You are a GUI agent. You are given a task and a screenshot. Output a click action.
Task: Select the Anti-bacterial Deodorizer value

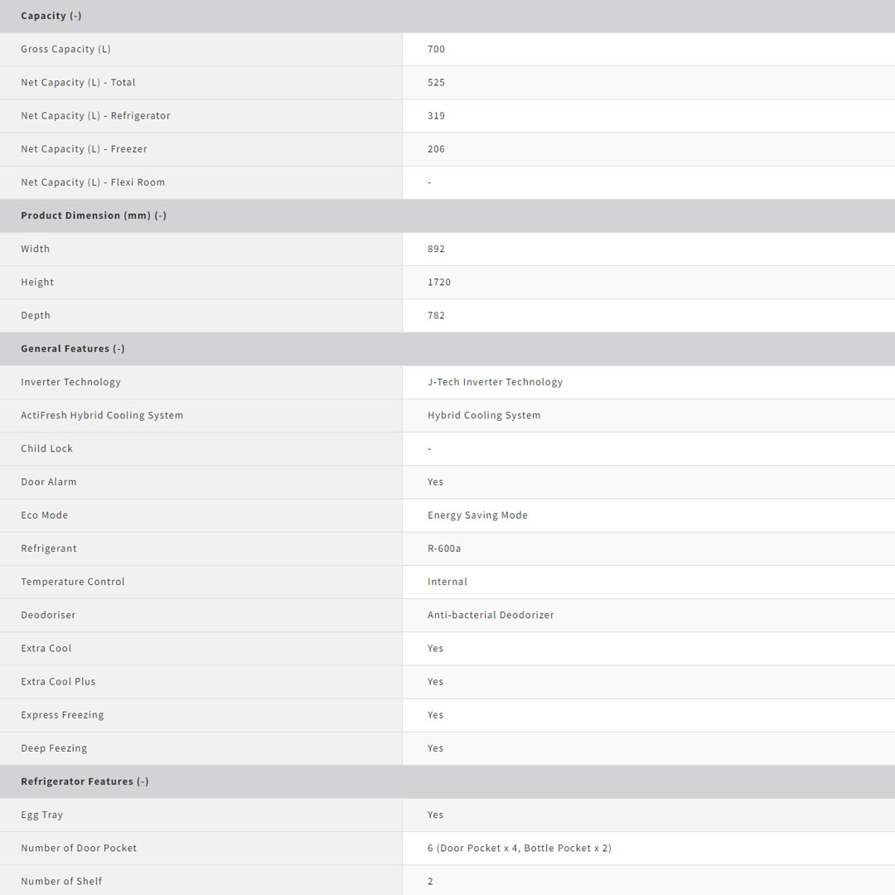[x=491, y=615]
